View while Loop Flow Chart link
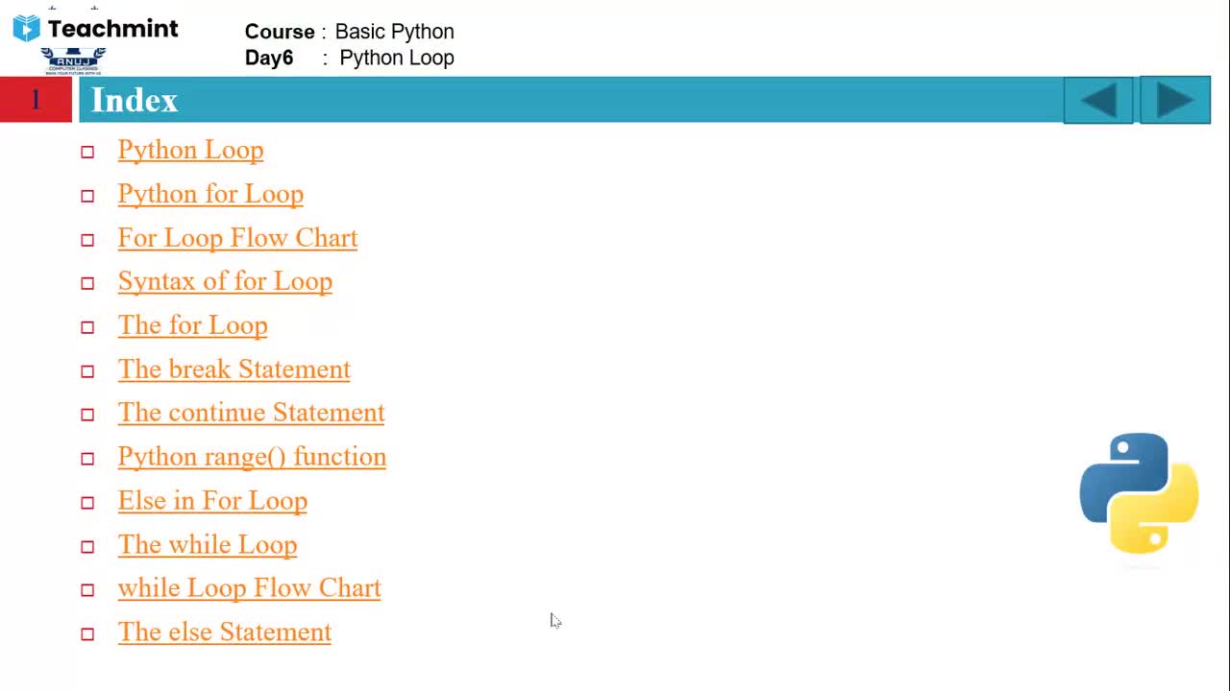The image size is (1230, 691). tap(249, 588)
